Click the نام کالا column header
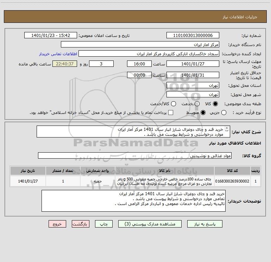The width and height of the screenshot is (271, 262). 165,171
